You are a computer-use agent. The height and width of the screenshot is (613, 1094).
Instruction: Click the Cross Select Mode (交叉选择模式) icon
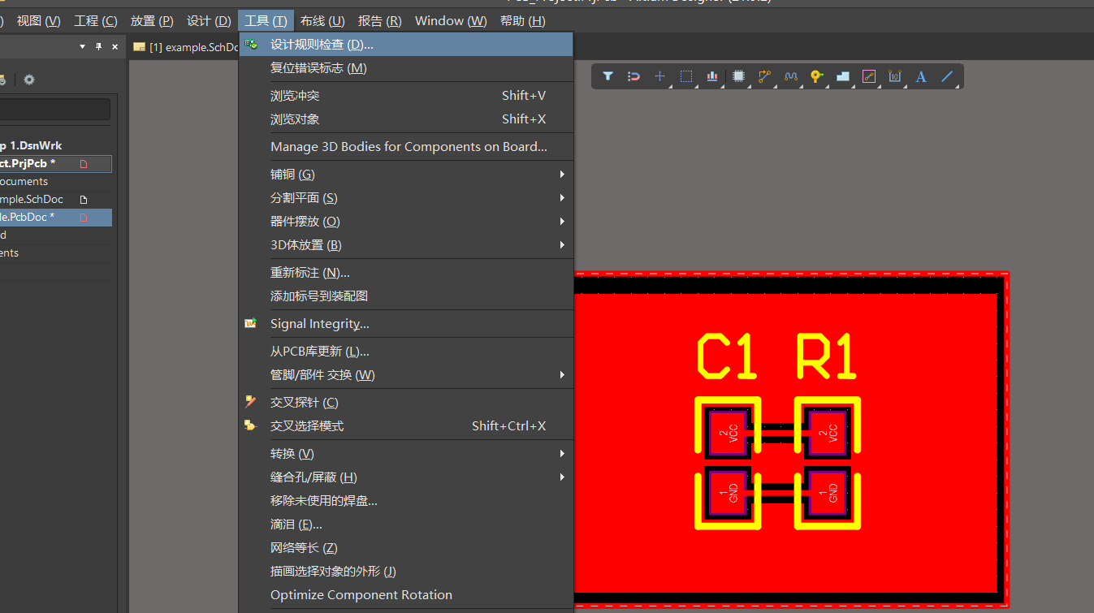click(x=251, y=425)
